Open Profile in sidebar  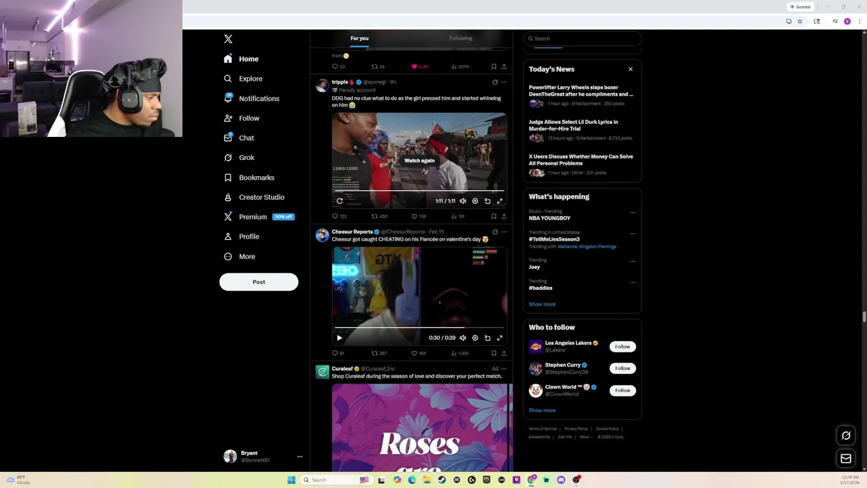241,237
